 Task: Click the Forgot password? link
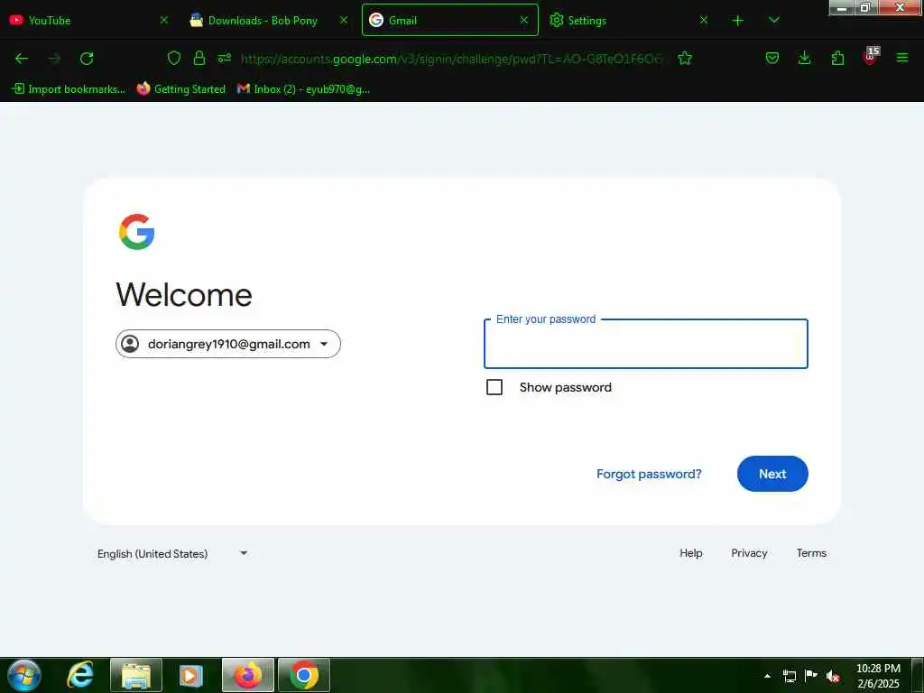[649, 474]
